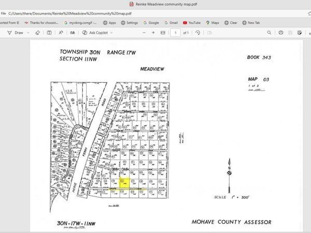Click the disabled page view icon after rotate
The width and height of the screenshot is (311, 233).
pyautogui.click(x=209, y=33)
